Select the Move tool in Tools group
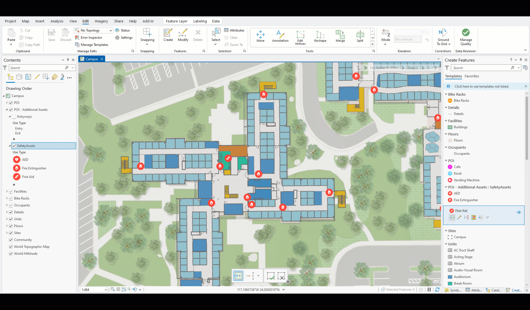The width and height of the screenshot is (530, 310). coord(260,36)
